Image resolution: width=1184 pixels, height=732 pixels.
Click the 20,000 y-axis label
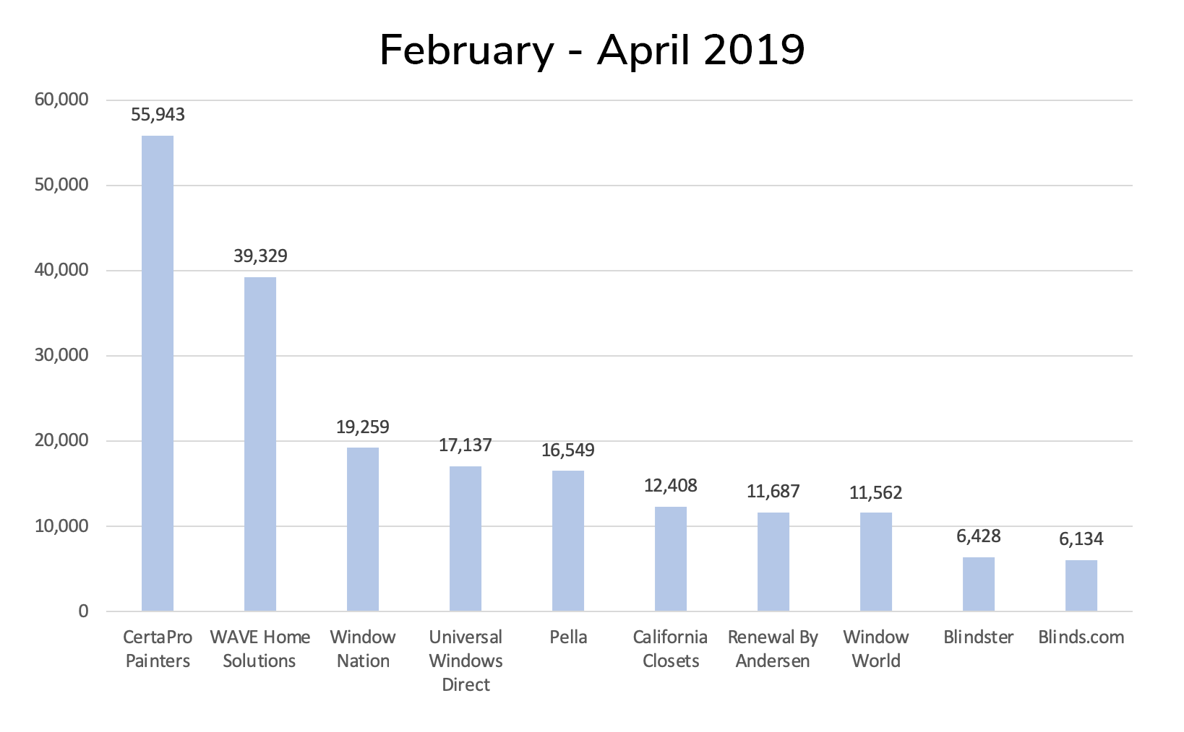(x=61, y=440)
